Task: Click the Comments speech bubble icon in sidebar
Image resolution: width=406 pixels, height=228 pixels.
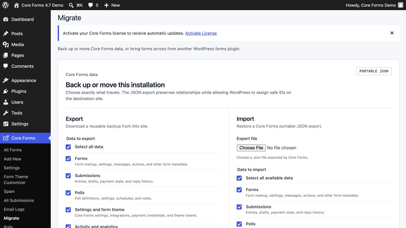Action: point(6,66)
